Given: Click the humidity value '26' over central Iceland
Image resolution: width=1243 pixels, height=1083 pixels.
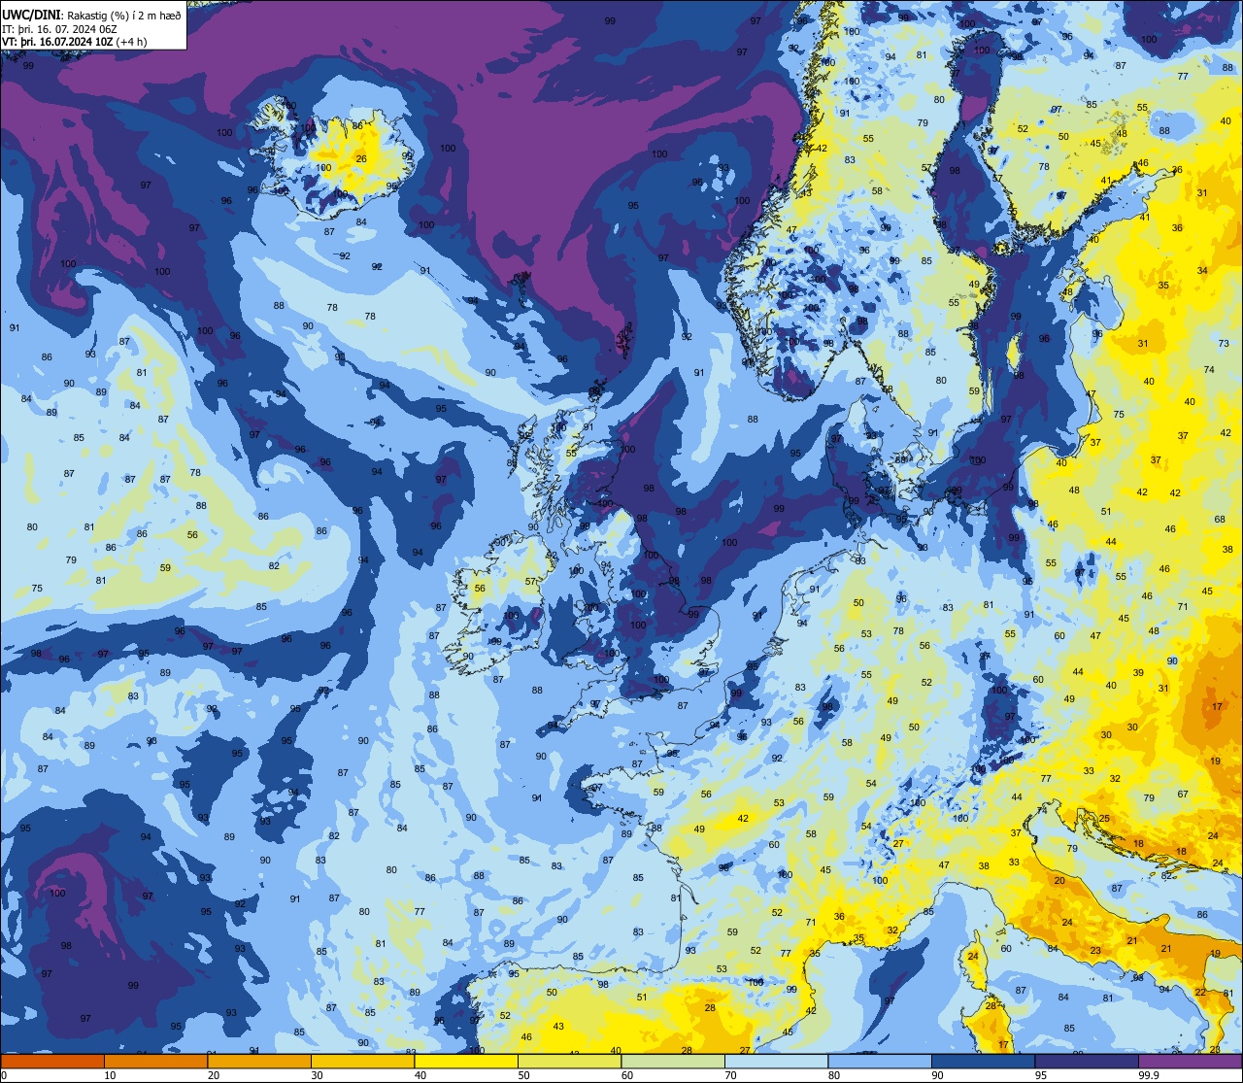Looking at the screenshot, I should (x=361, y=159).
